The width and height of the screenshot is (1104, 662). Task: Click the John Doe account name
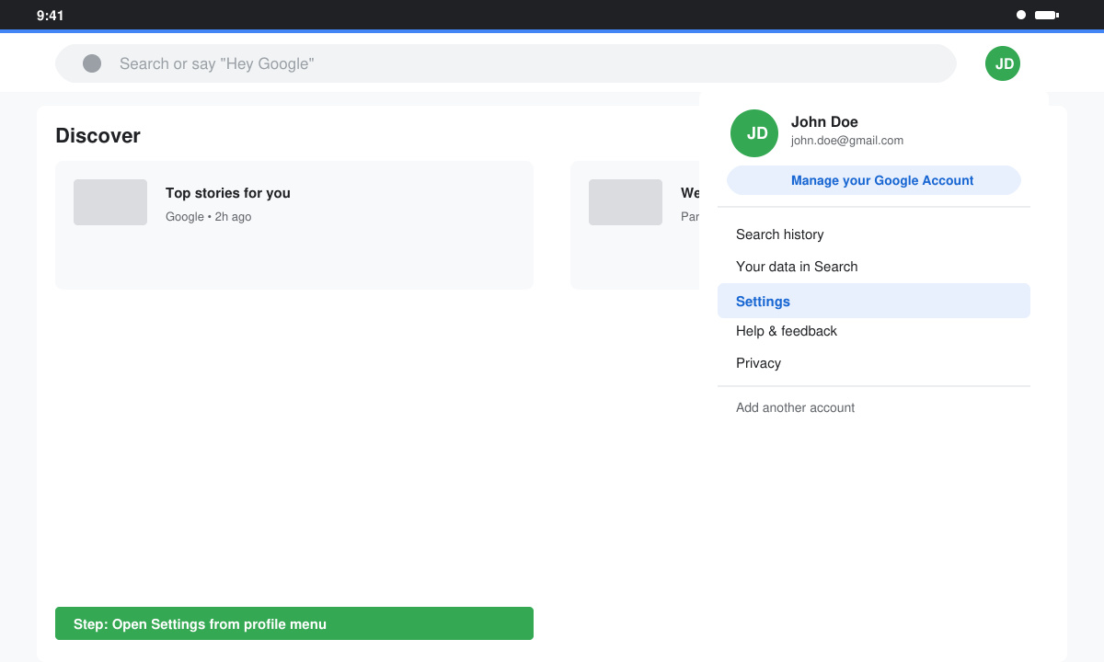[x=824, y=121]
